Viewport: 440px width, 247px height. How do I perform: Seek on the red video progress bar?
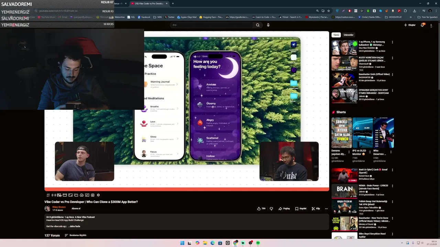pos(187,189)
